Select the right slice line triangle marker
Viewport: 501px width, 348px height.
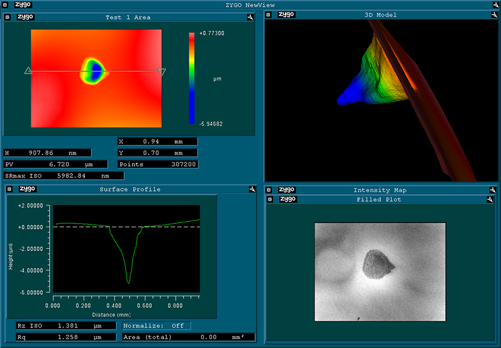tap(162, 71)
